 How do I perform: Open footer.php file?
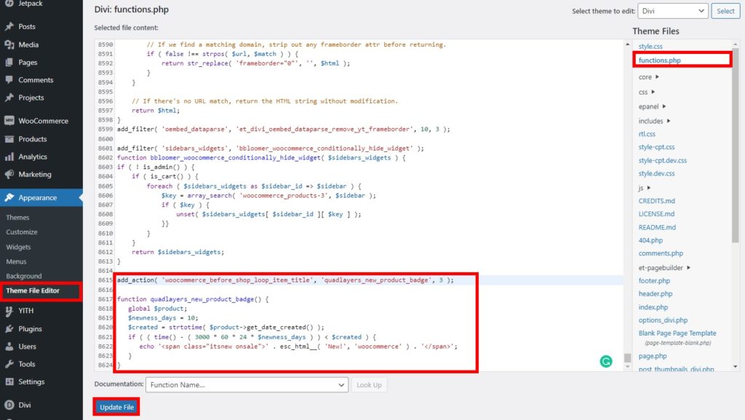tap(654, 281)
